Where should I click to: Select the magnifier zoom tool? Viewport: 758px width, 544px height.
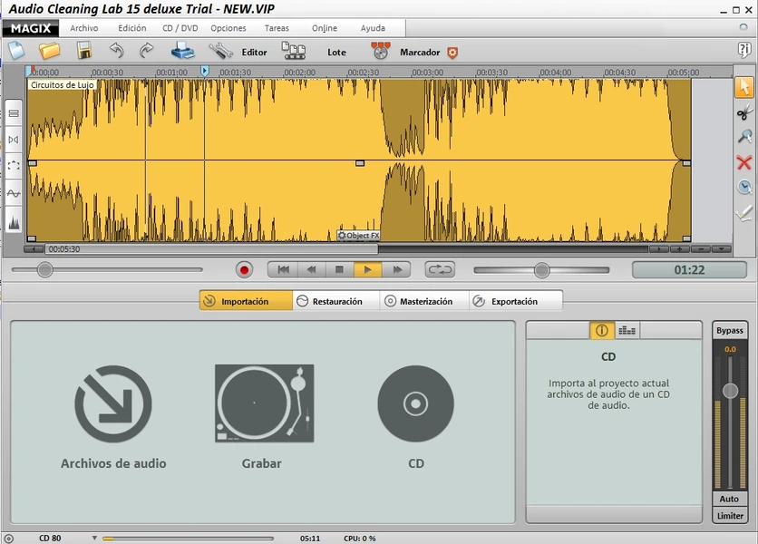[x=744, y=137]
